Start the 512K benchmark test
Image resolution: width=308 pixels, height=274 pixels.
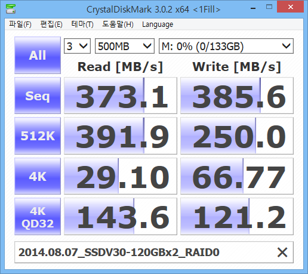(x=38, y=136)
